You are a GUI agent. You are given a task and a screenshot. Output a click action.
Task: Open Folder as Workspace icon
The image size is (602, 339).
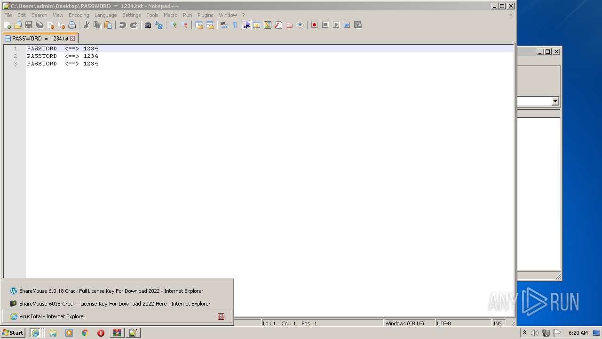pyautogui.click(x=289, y=25)
